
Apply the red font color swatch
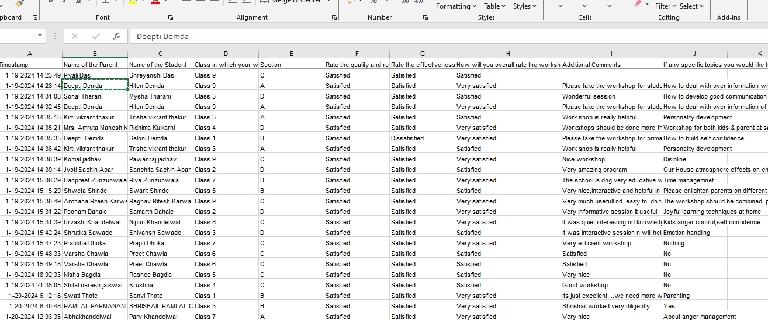pos(155,2)
